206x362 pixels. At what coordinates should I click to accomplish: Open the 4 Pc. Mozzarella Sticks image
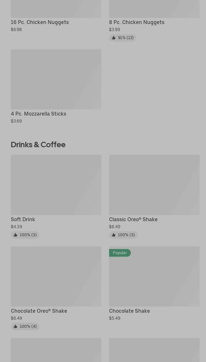point(56,79)
